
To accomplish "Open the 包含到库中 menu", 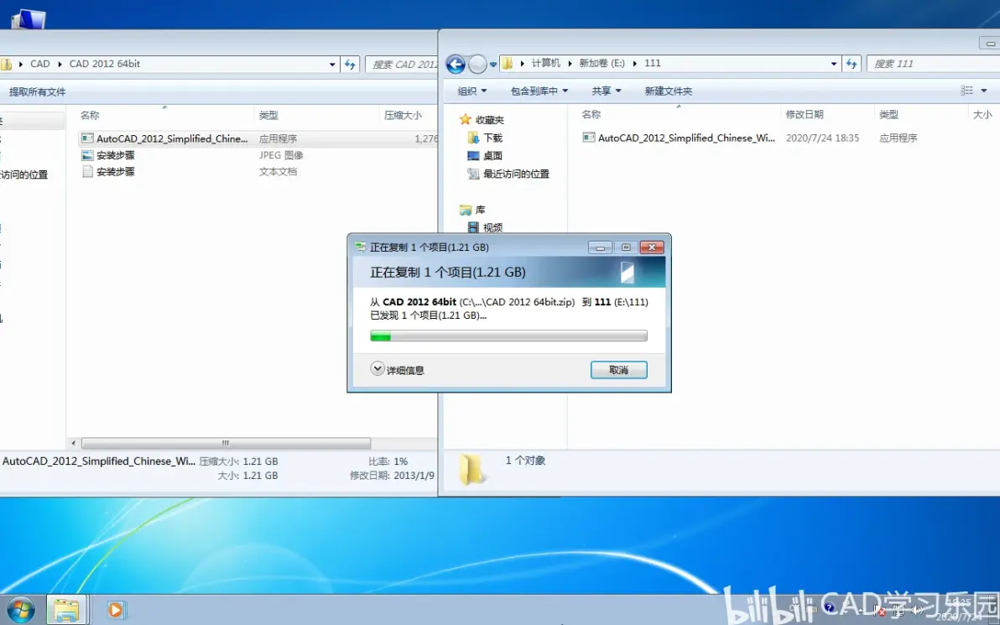I will tap(539, 91).
